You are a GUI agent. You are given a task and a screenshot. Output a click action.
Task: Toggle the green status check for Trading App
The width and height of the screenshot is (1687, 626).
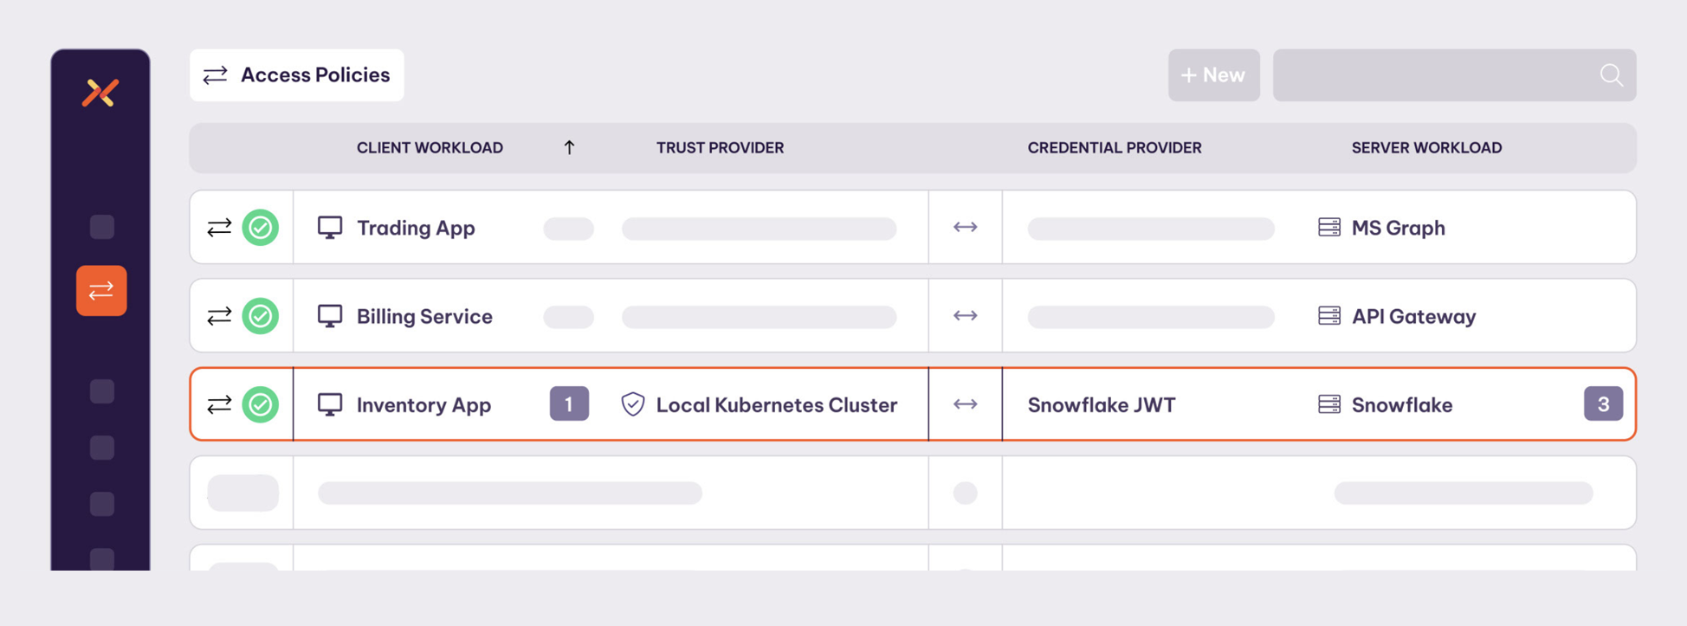(260, 228)
